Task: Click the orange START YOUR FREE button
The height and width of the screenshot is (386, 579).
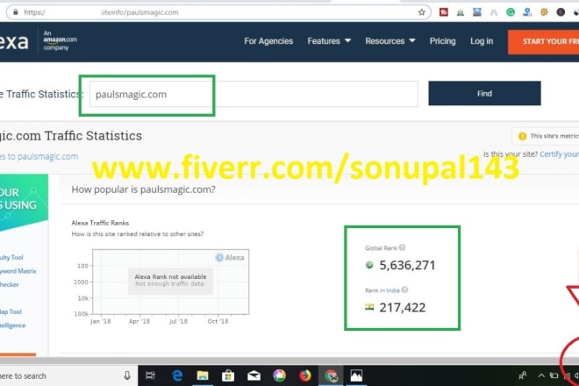Action: click(544, 42)
